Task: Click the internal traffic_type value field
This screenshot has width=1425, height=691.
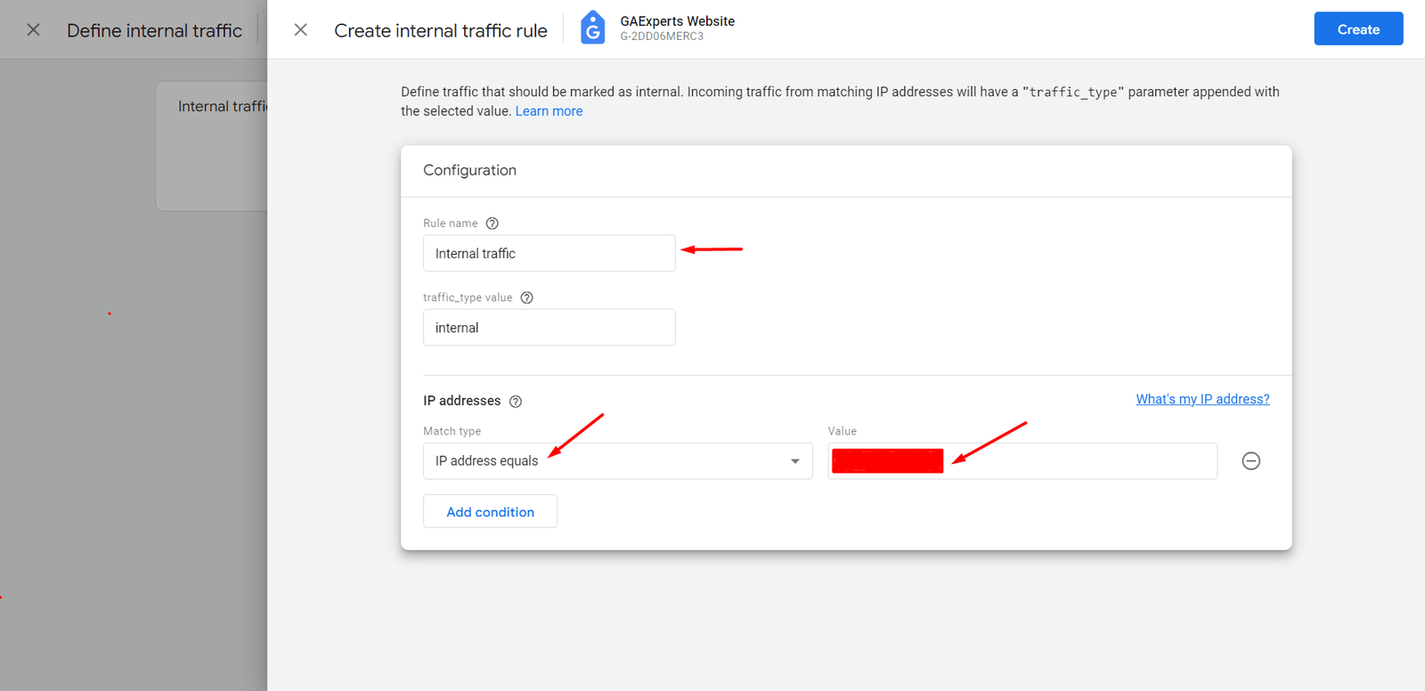Action: click(549, 327)
